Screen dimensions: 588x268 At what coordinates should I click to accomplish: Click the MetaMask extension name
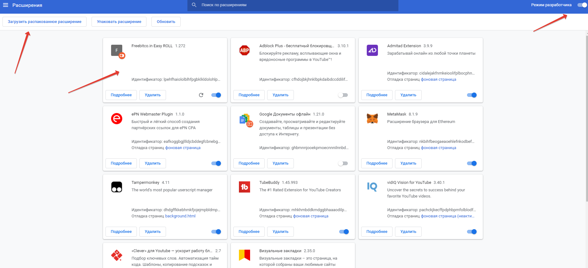click(x=397, y=114)
